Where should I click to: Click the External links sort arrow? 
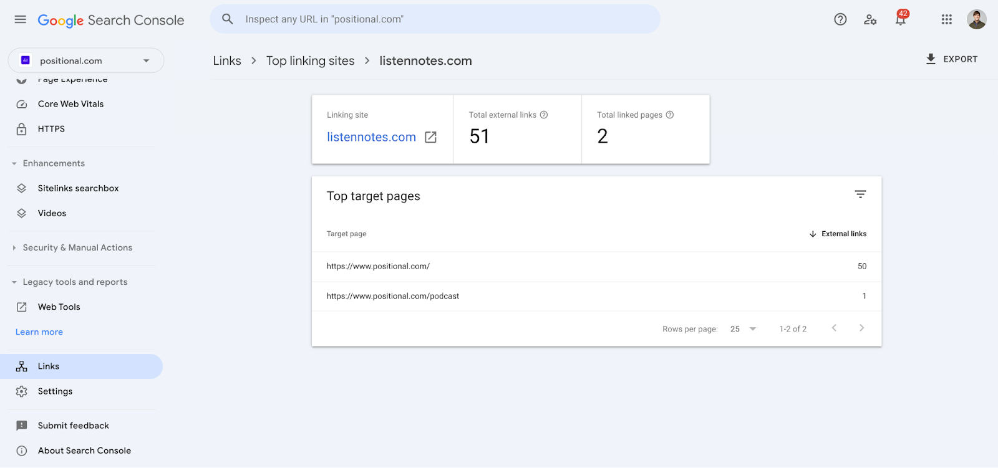(x=813, y=234)
